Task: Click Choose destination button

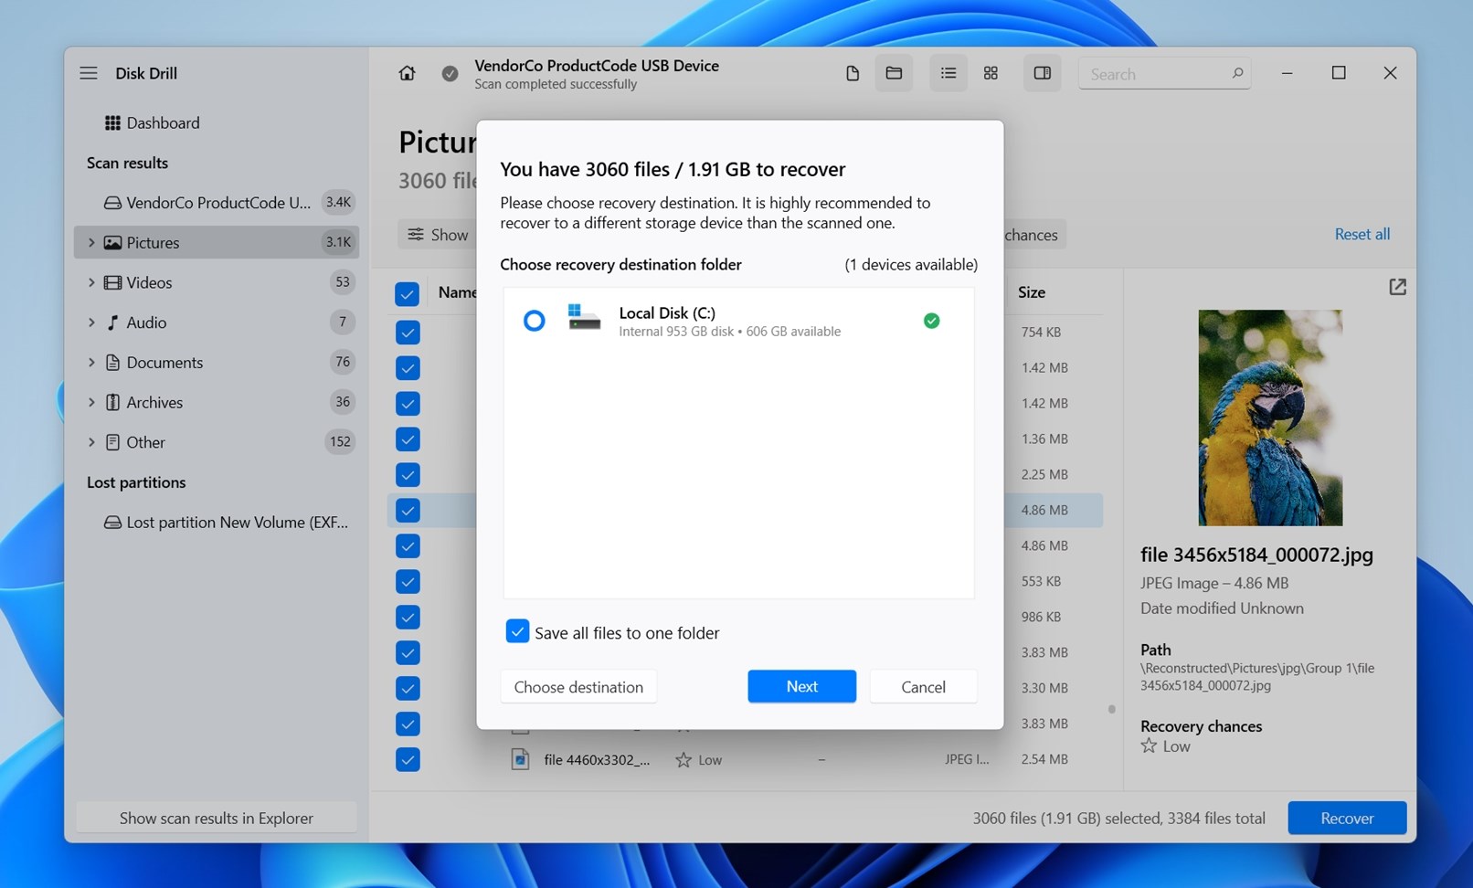Action: click(578, 686)
